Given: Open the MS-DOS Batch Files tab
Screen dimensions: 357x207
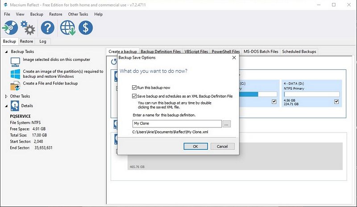Looking at the screenshot, I should coord(261,52).
